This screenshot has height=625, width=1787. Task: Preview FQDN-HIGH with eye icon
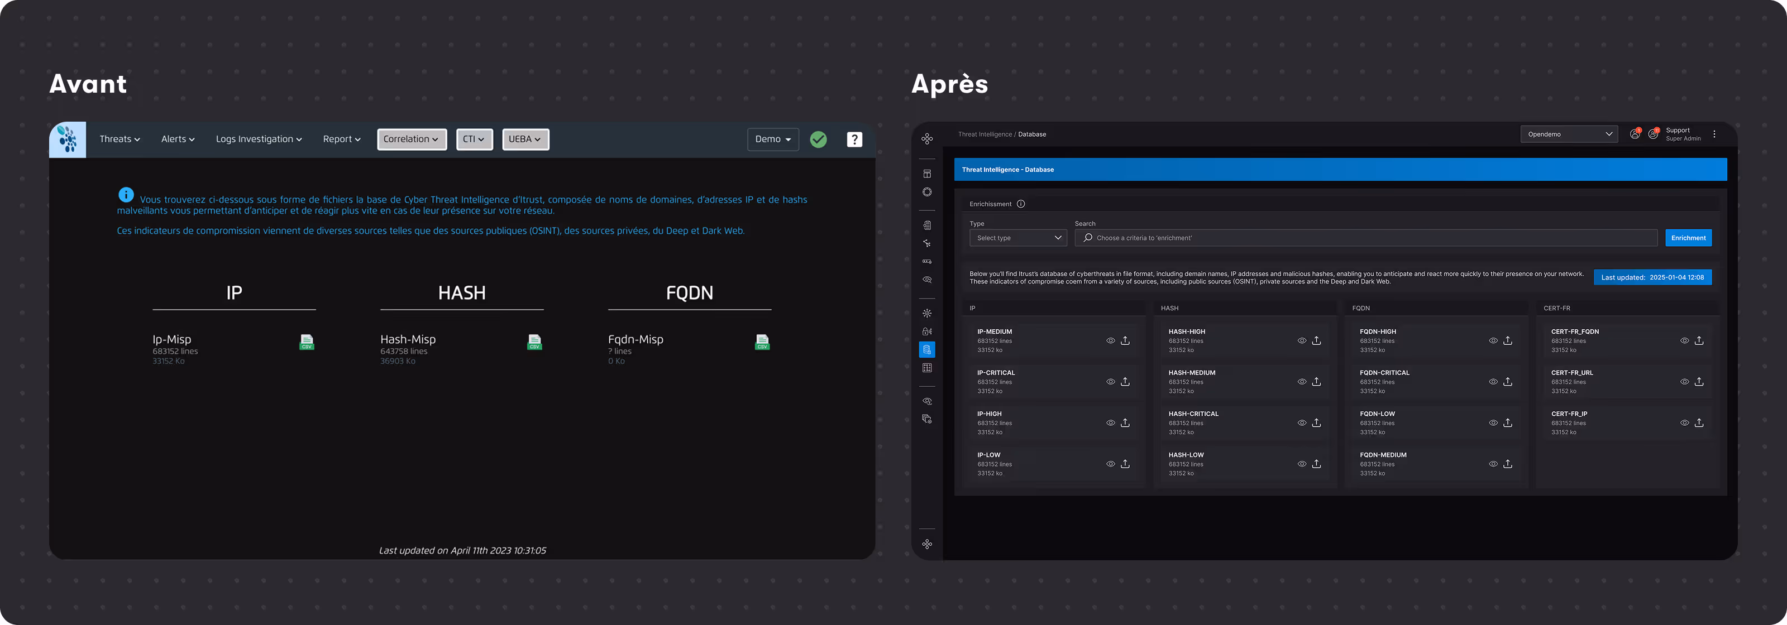point(1494,341)
